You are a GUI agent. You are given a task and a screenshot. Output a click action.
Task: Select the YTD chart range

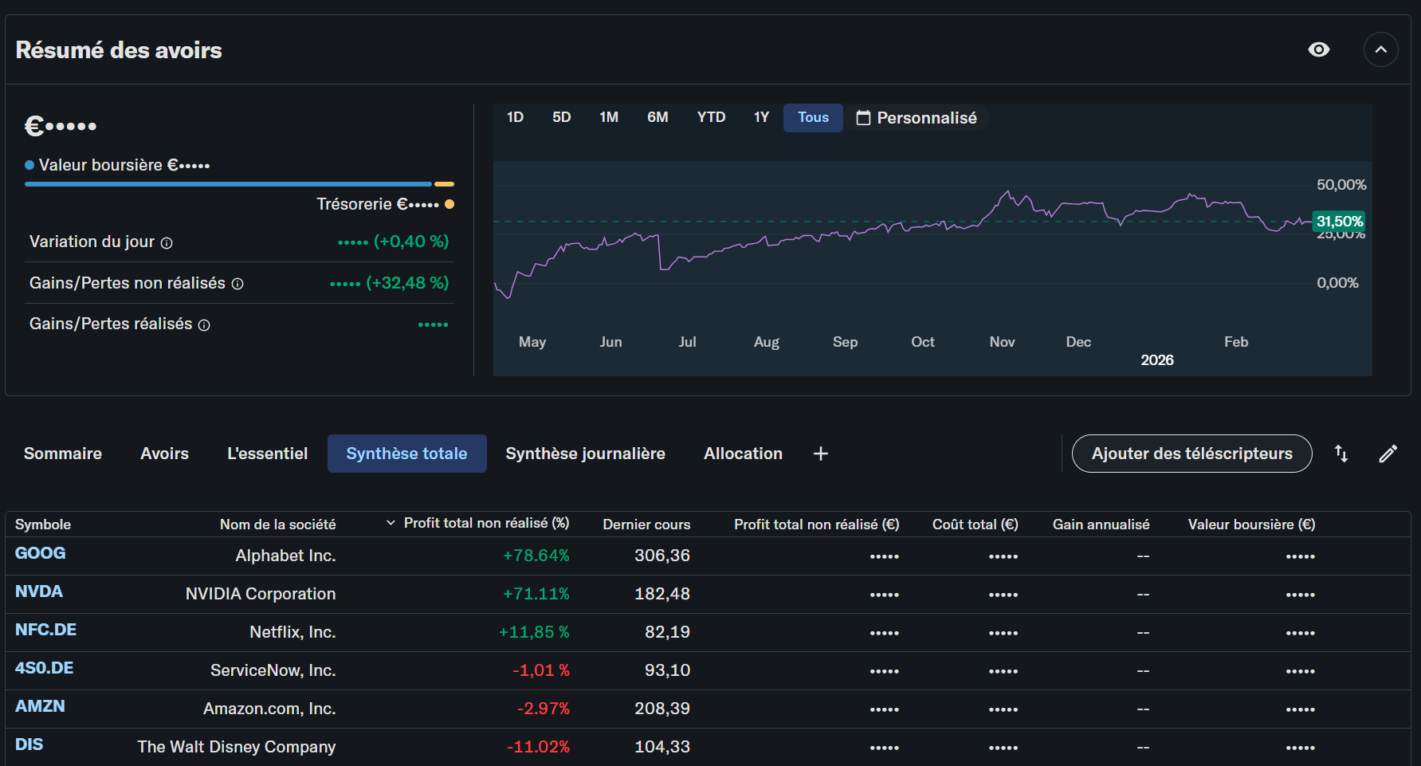(711, 117)
